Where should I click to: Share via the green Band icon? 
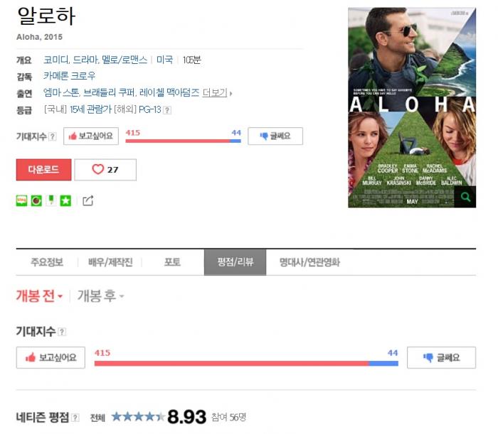point(36,201)
